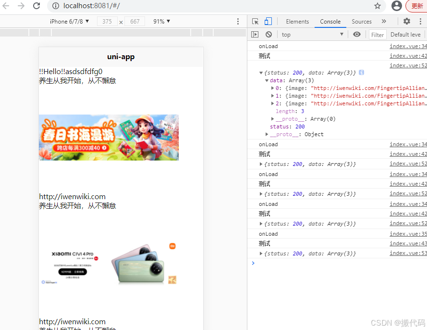Open DevTools settings gear
This screenshot has width=427, height=330.
406,21
